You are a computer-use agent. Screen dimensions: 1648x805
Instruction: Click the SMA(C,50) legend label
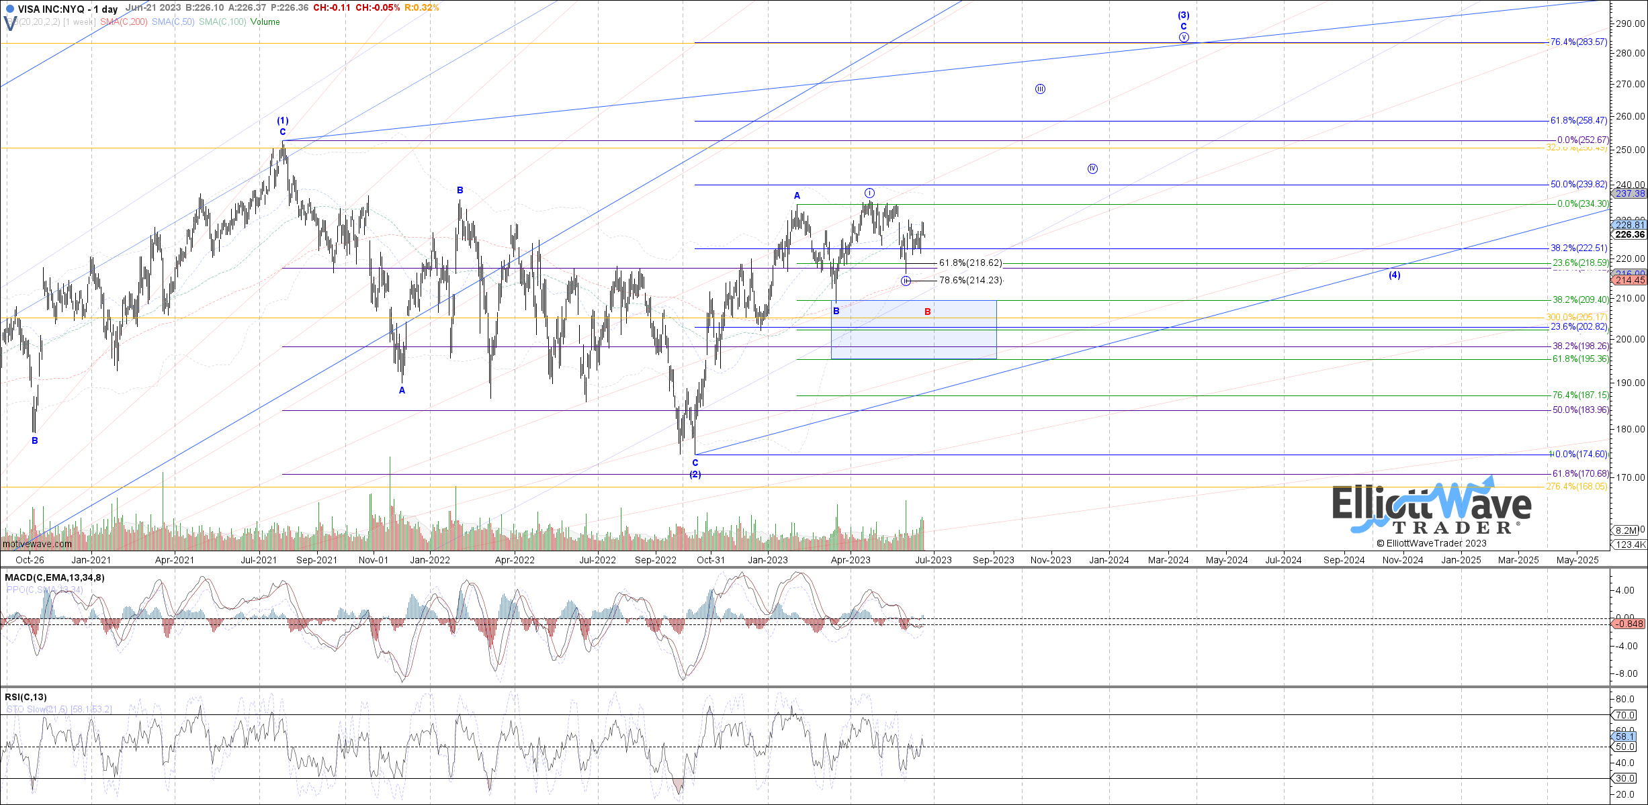pyautogui.click(x=173, y=22)
